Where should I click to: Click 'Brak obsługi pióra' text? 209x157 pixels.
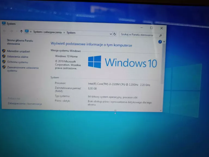point(98,101)
